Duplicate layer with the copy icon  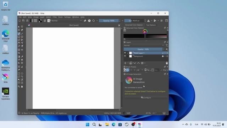point(131,63)
